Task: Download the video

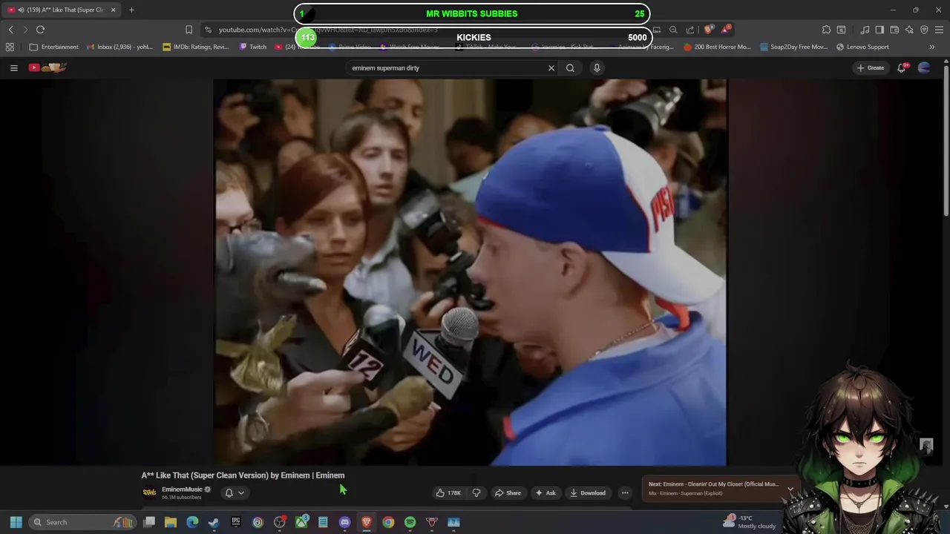Action: (588, 492)
